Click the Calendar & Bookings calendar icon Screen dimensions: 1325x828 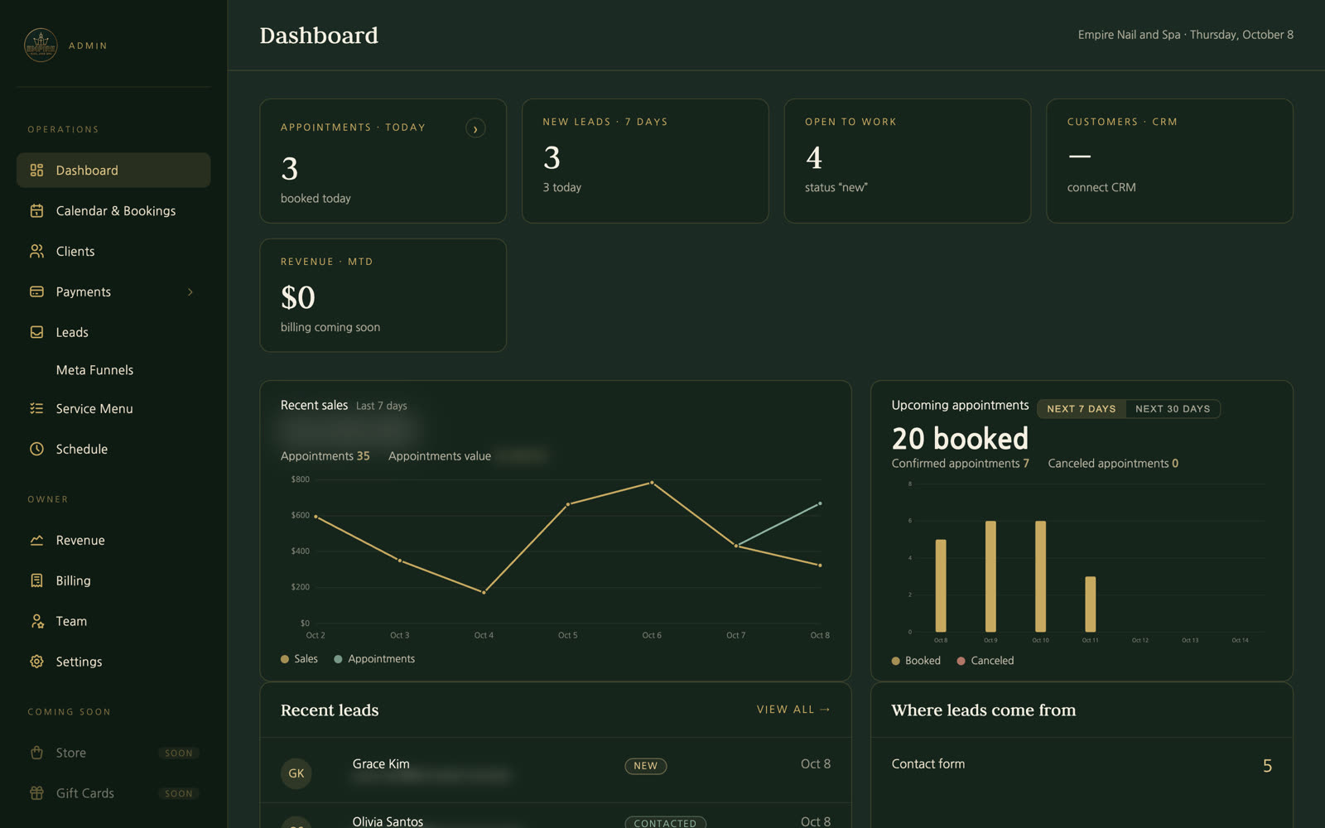(x=36, y=211)
